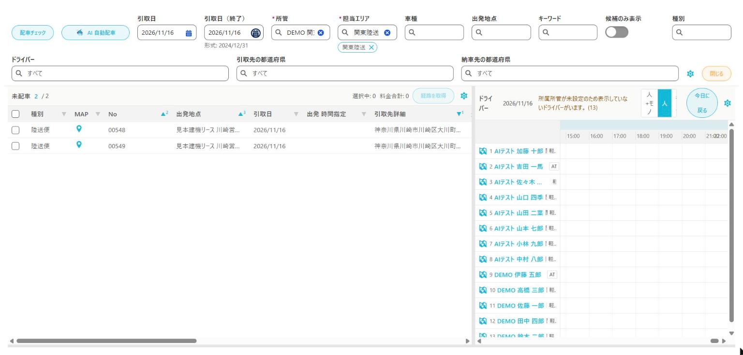Open the driver timeline settings gear

point(727,103)
